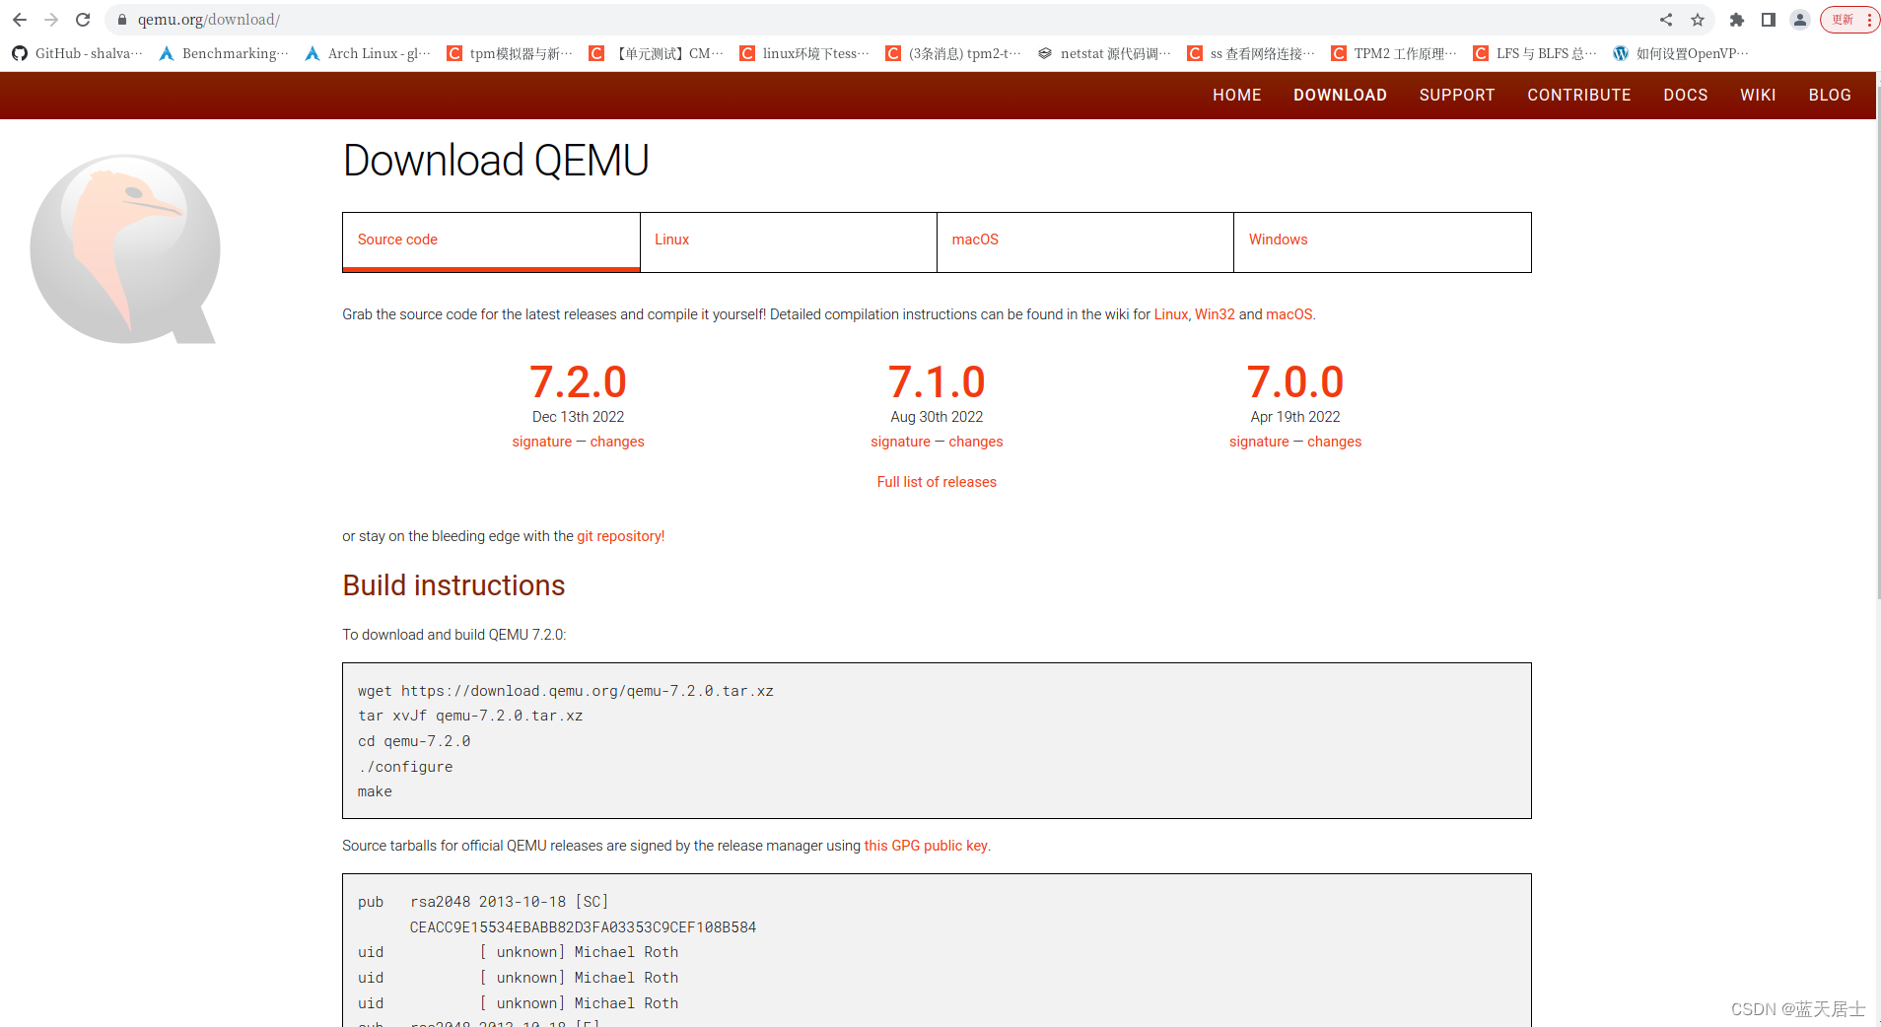This screenshot has width=1881, height=1027.
Task: Click the 更新 update button
Action: (x=1843, y=19)
